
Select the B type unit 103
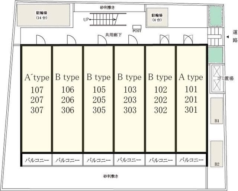[129, 98]
